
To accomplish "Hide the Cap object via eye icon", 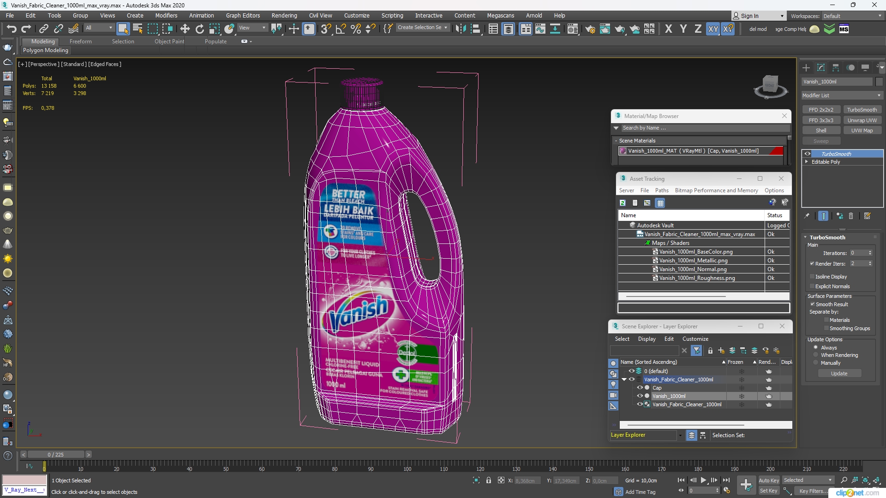I will pyautogui.click(x=640, y=388).
